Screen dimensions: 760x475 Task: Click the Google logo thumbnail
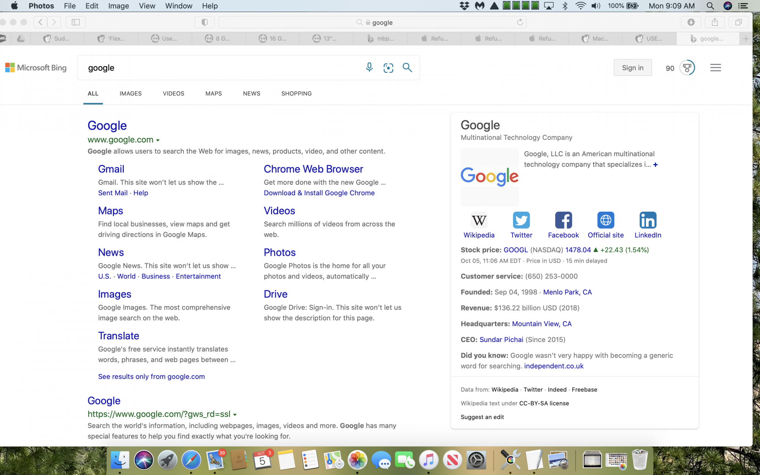point(489,177)
